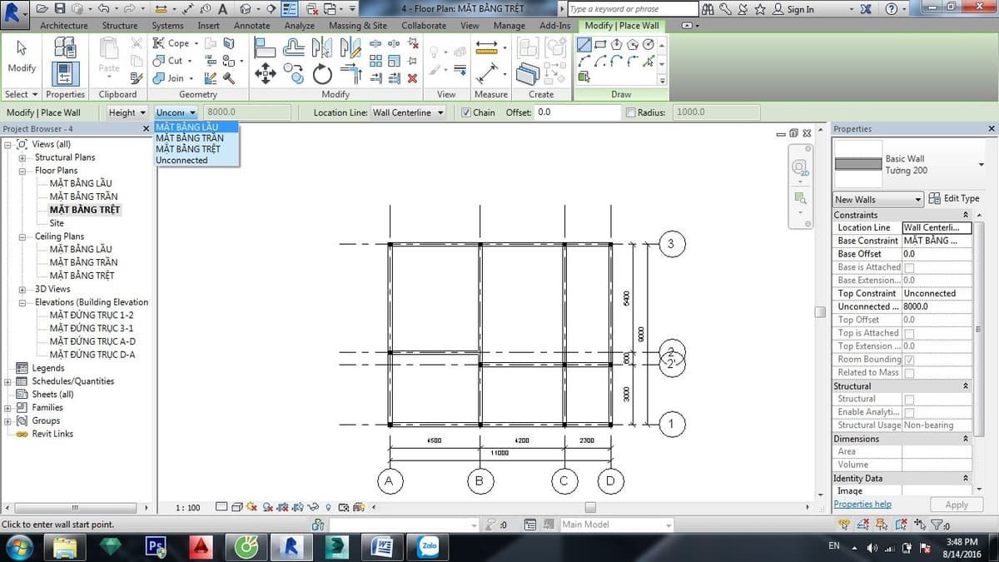Click Cope geometry tool

[x=170, y=42]
